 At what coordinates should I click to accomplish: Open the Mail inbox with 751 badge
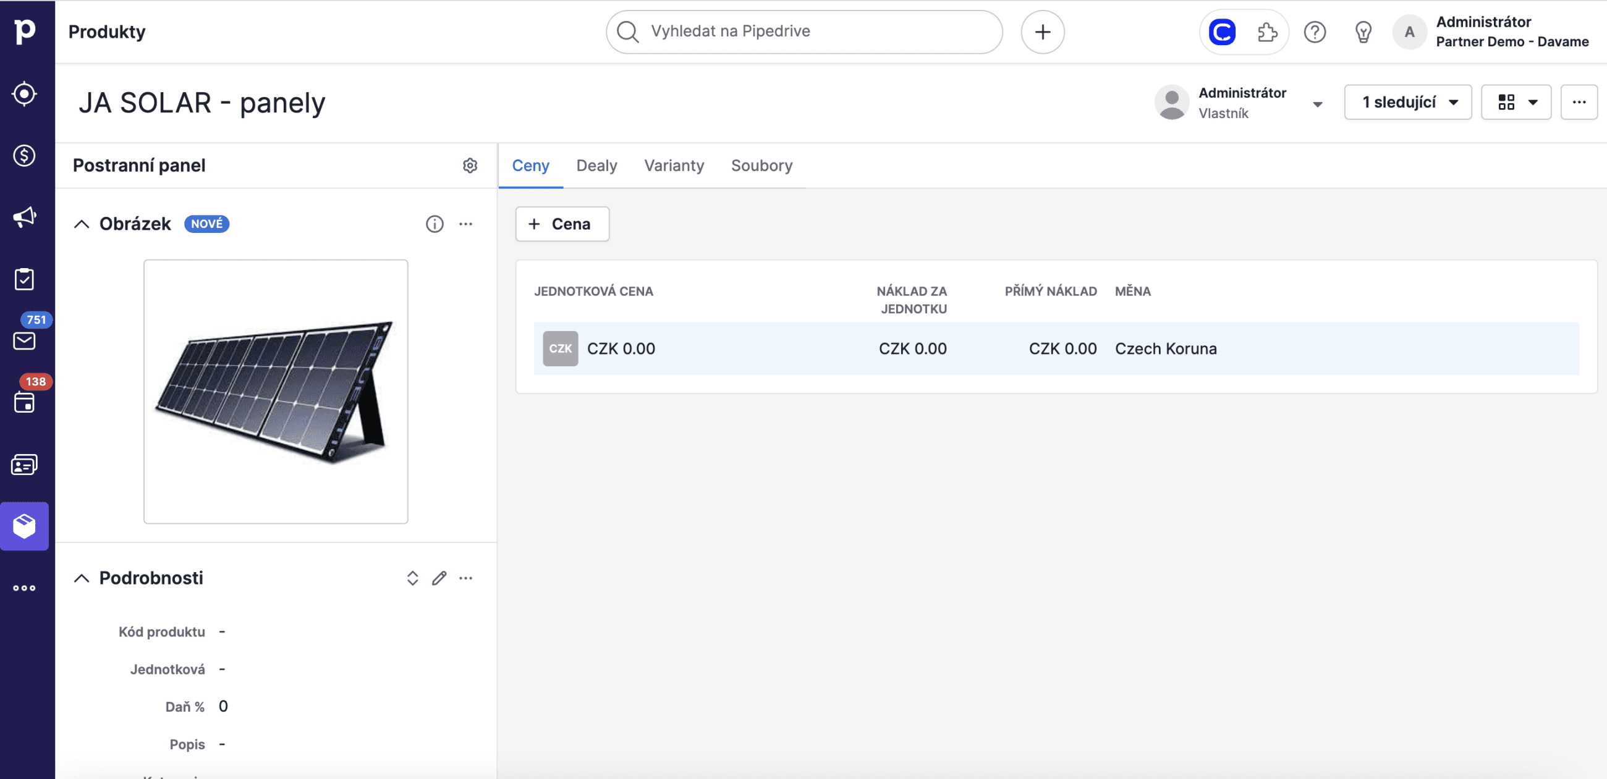tap(24, 340)
